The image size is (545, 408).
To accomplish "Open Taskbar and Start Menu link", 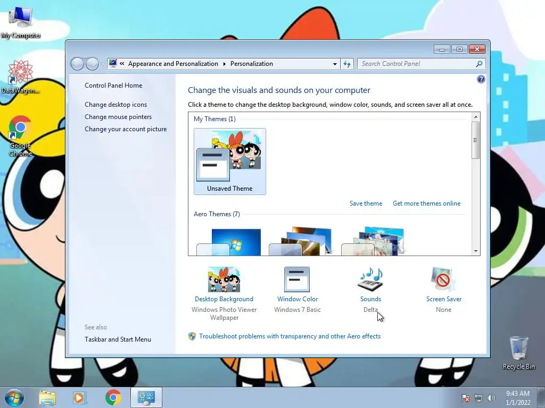I will (118, 339).
